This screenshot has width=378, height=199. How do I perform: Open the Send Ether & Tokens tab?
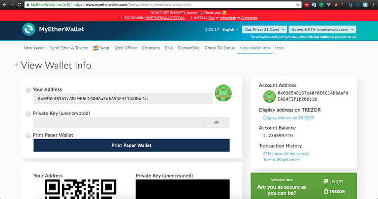click(x=69, y=48)
